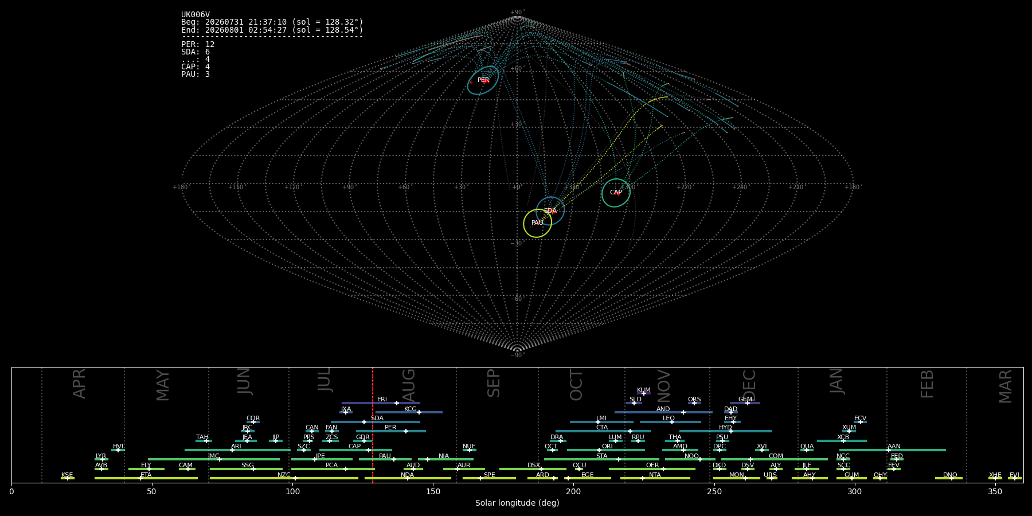Click the ETA shower bar in timeline

click(x=146, y=478)
